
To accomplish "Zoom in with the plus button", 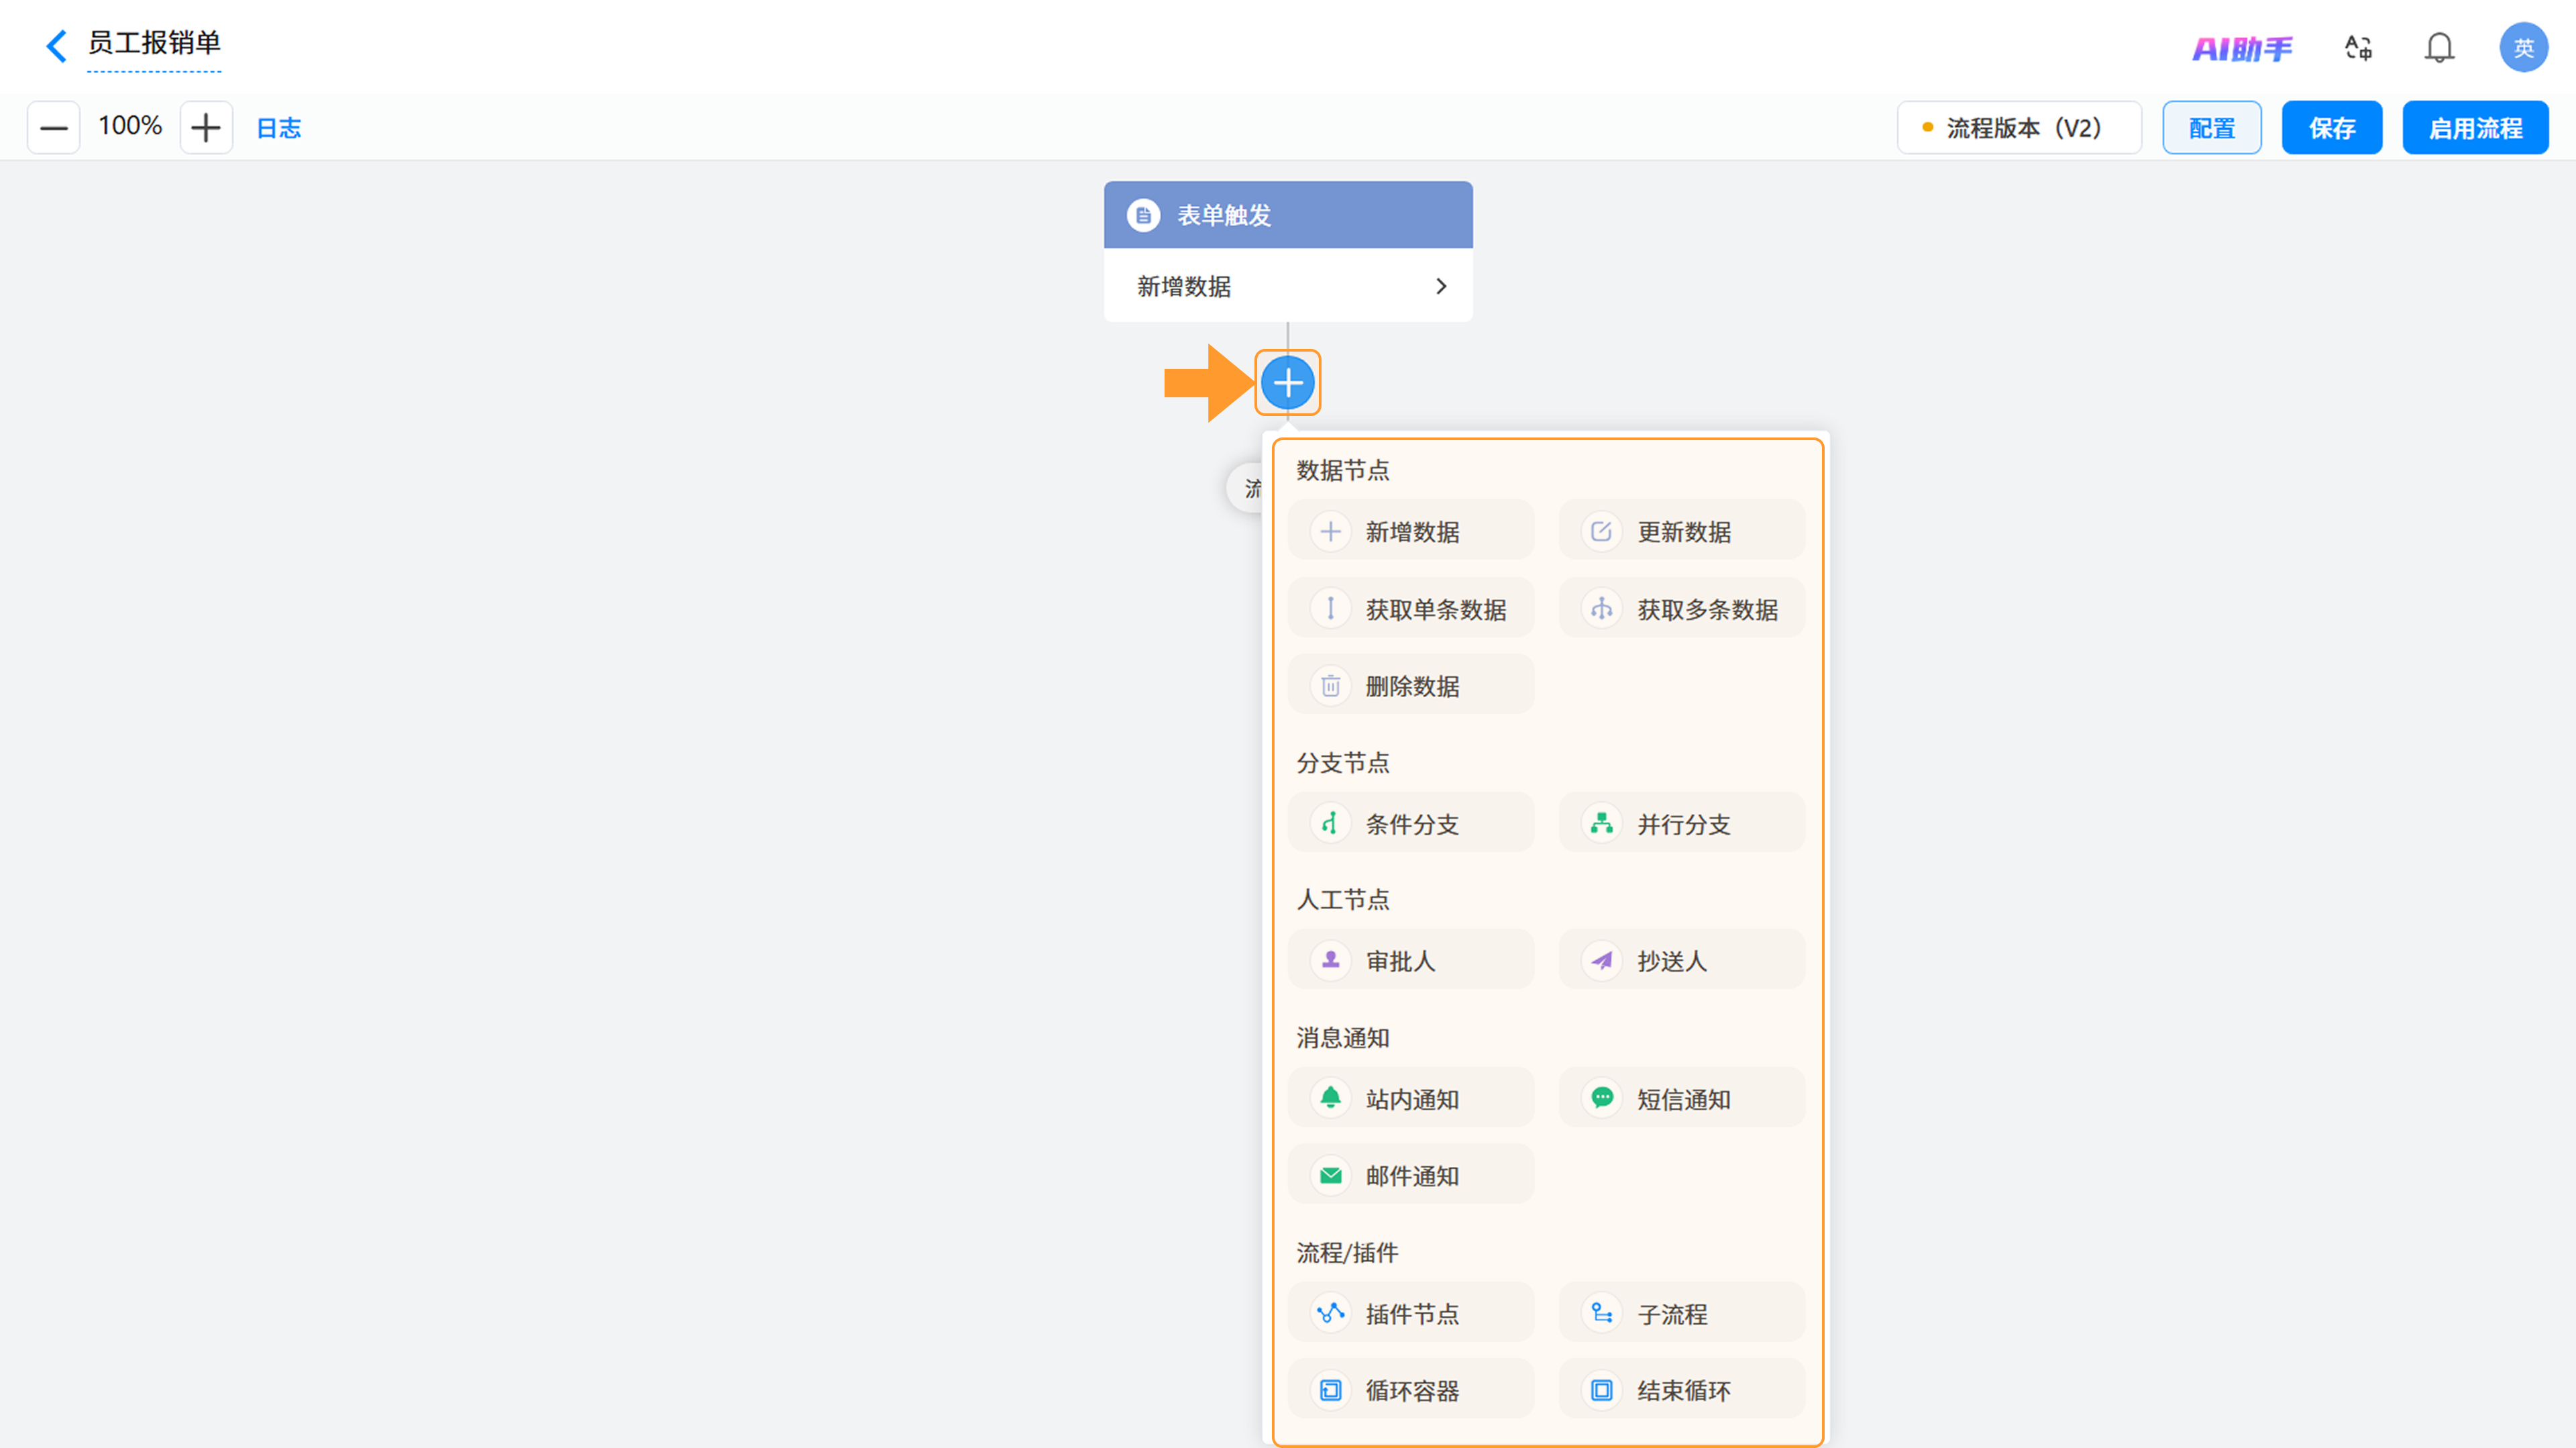I will (206, 127).
